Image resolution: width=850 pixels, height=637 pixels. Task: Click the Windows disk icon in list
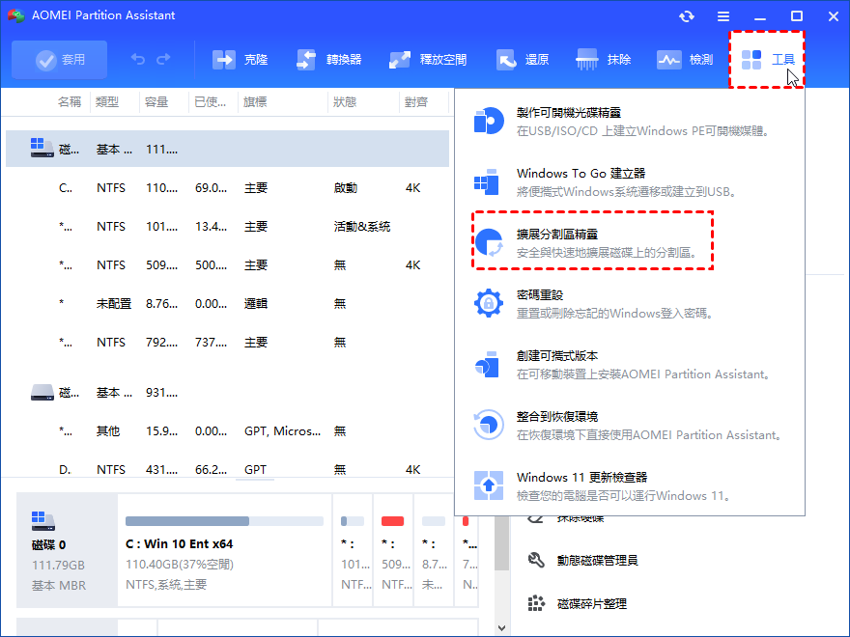[42, 148]
